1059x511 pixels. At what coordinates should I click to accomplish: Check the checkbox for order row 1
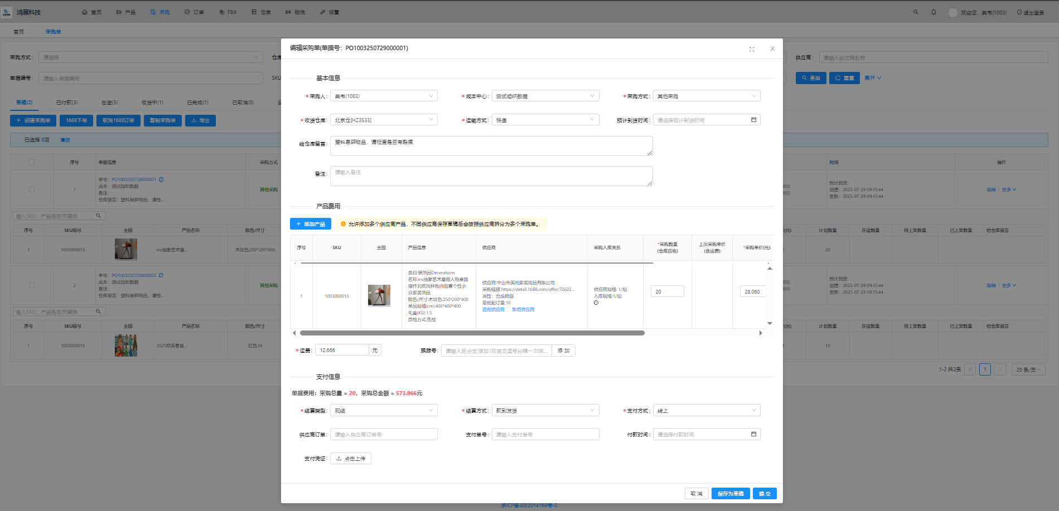click(32, 189)
